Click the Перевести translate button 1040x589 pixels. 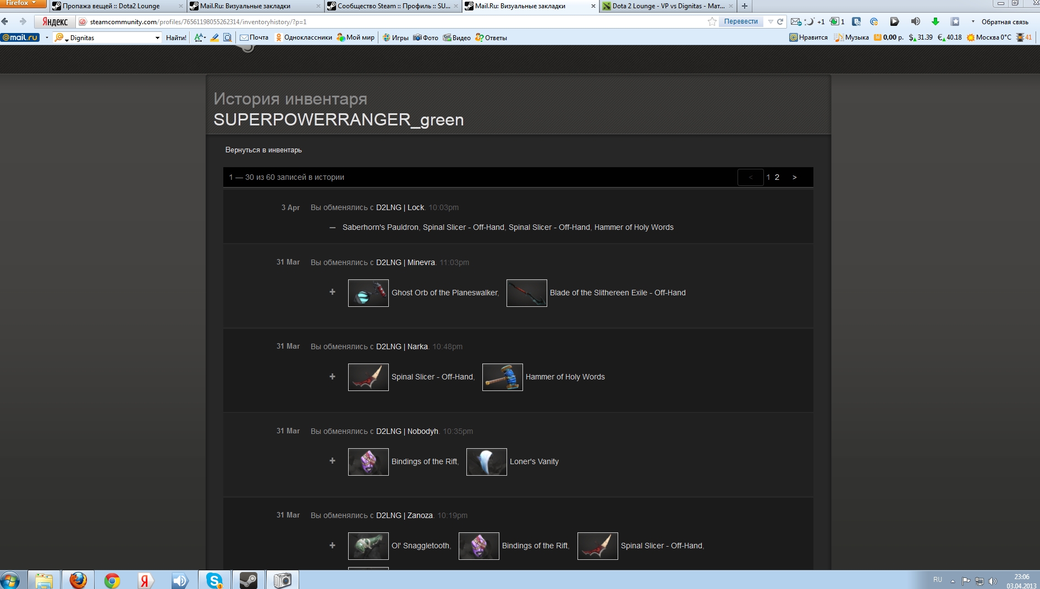pos(741,21)
